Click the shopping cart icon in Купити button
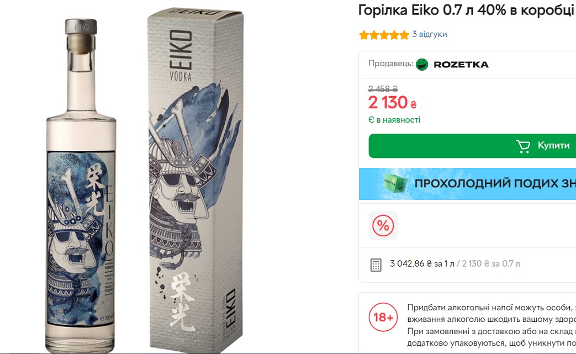The image size is (576, 354). click(x=523, y=146)
